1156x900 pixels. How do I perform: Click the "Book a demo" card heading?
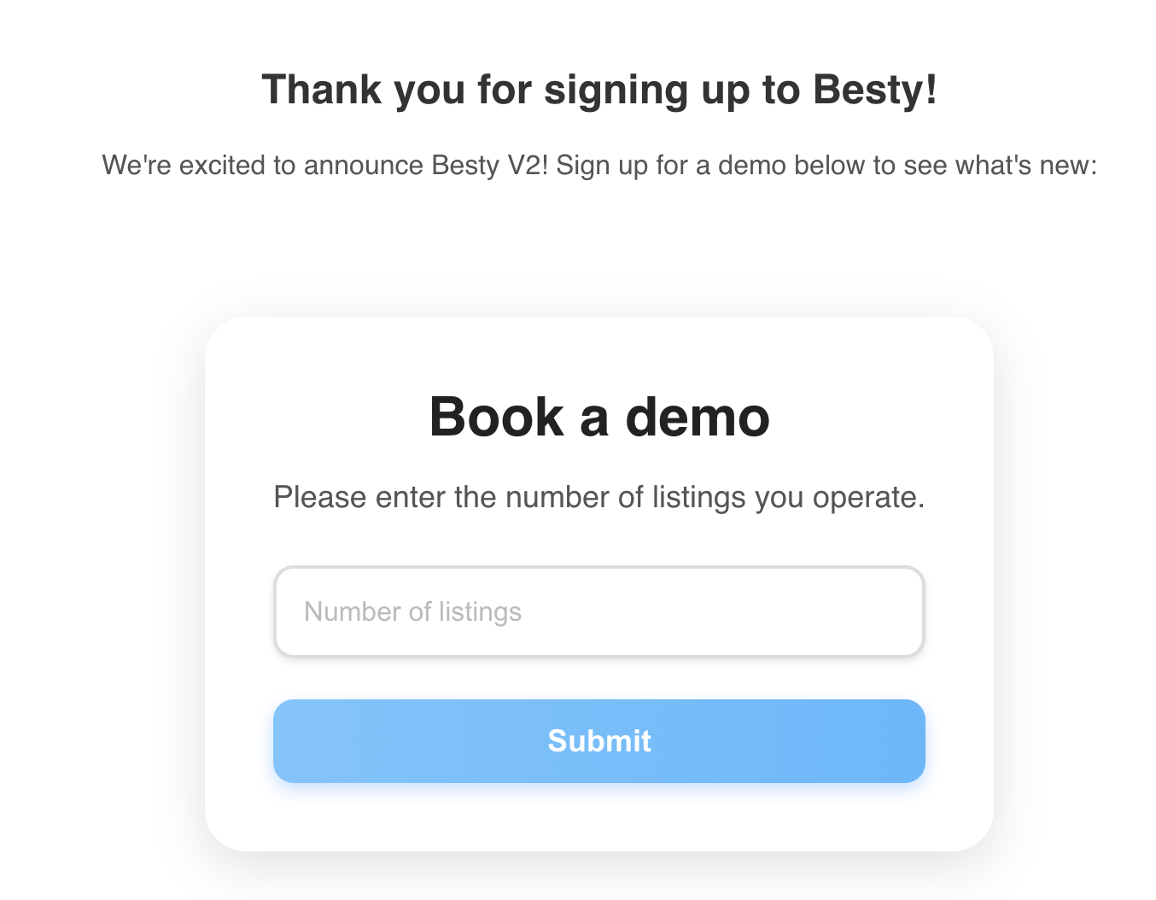[x=599, y=417]
